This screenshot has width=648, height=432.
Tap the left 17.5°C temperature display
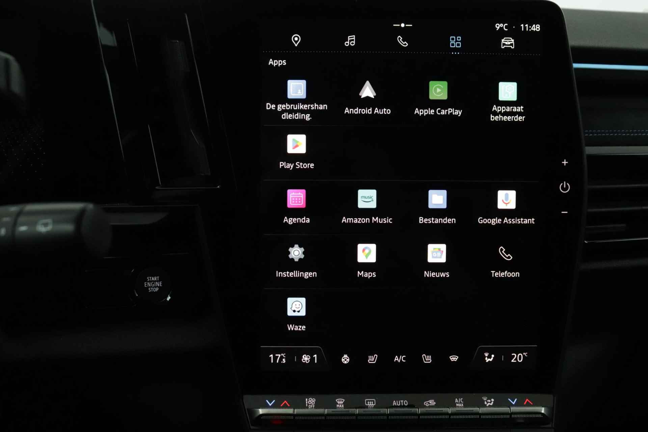point(277,358)
